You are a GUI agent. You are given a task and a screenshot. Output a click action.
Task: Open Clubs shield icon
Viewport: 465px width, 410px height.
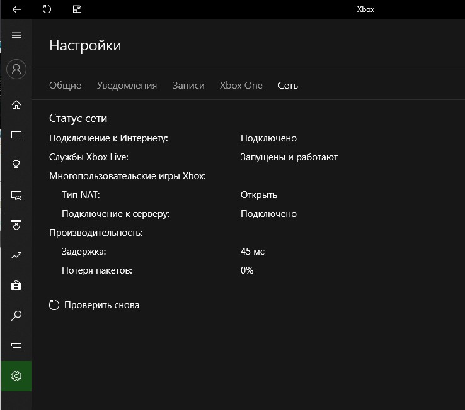[16, 225]
